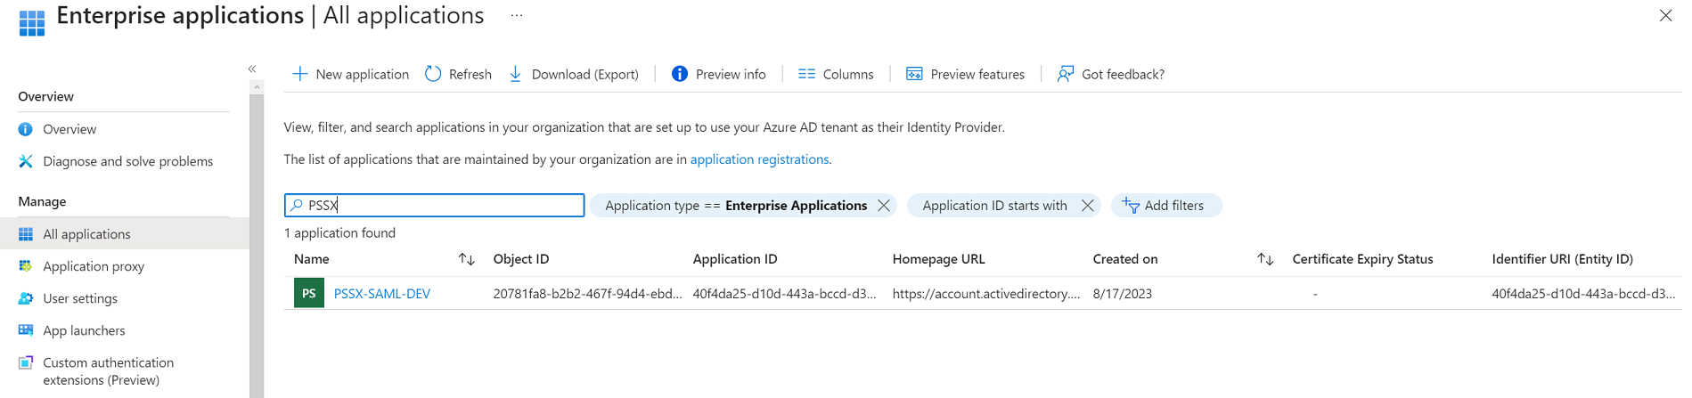
Task: Follow the application registrations link
Action: pos(759,159)
